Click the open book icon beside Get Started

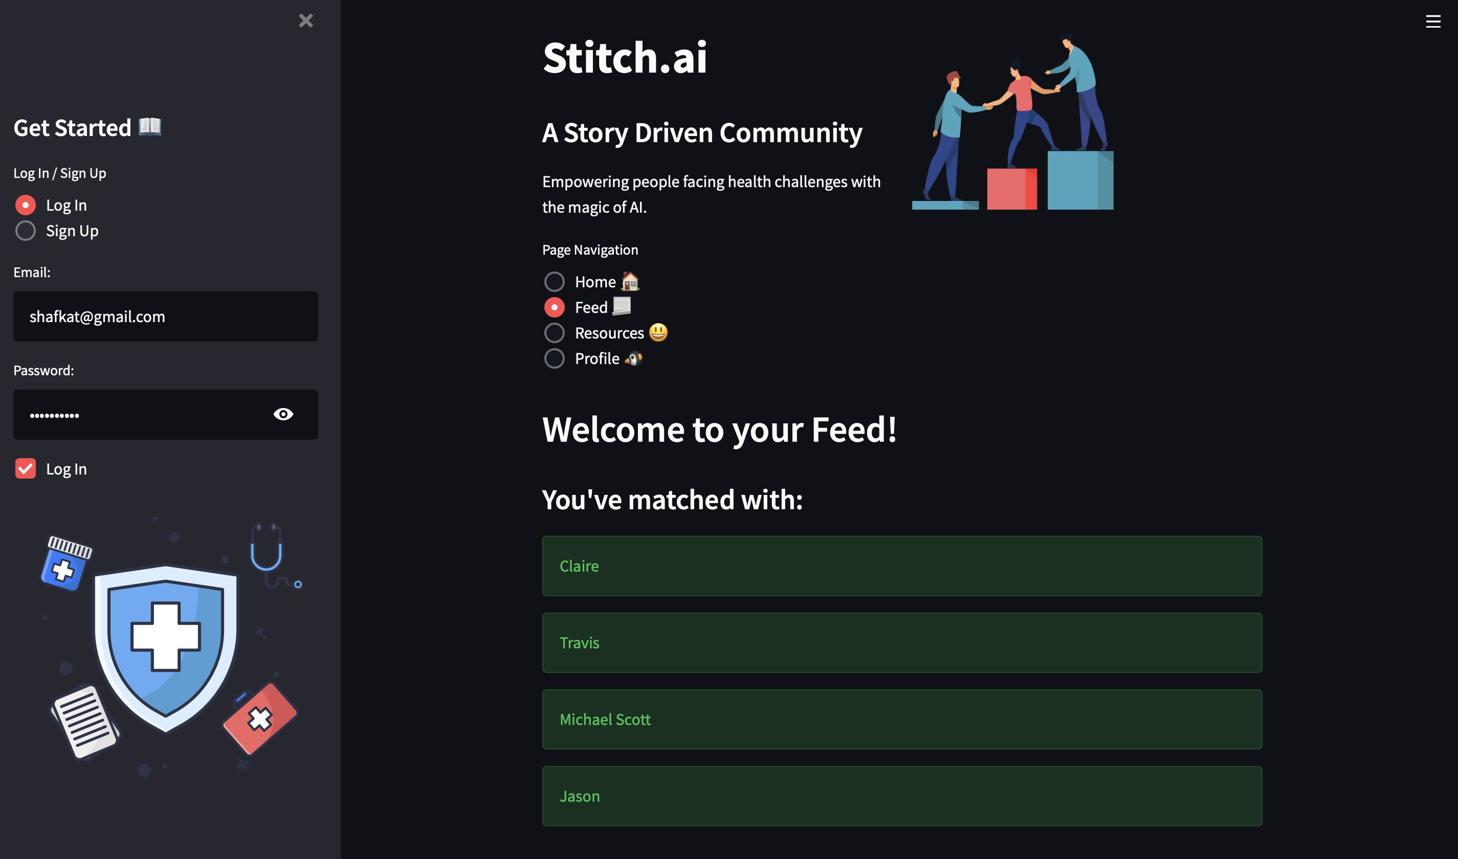[x=150, y=127]
